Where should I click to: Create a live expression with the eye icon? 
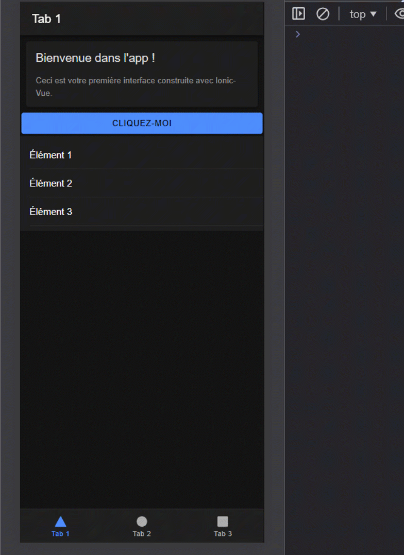click(399, 14)
